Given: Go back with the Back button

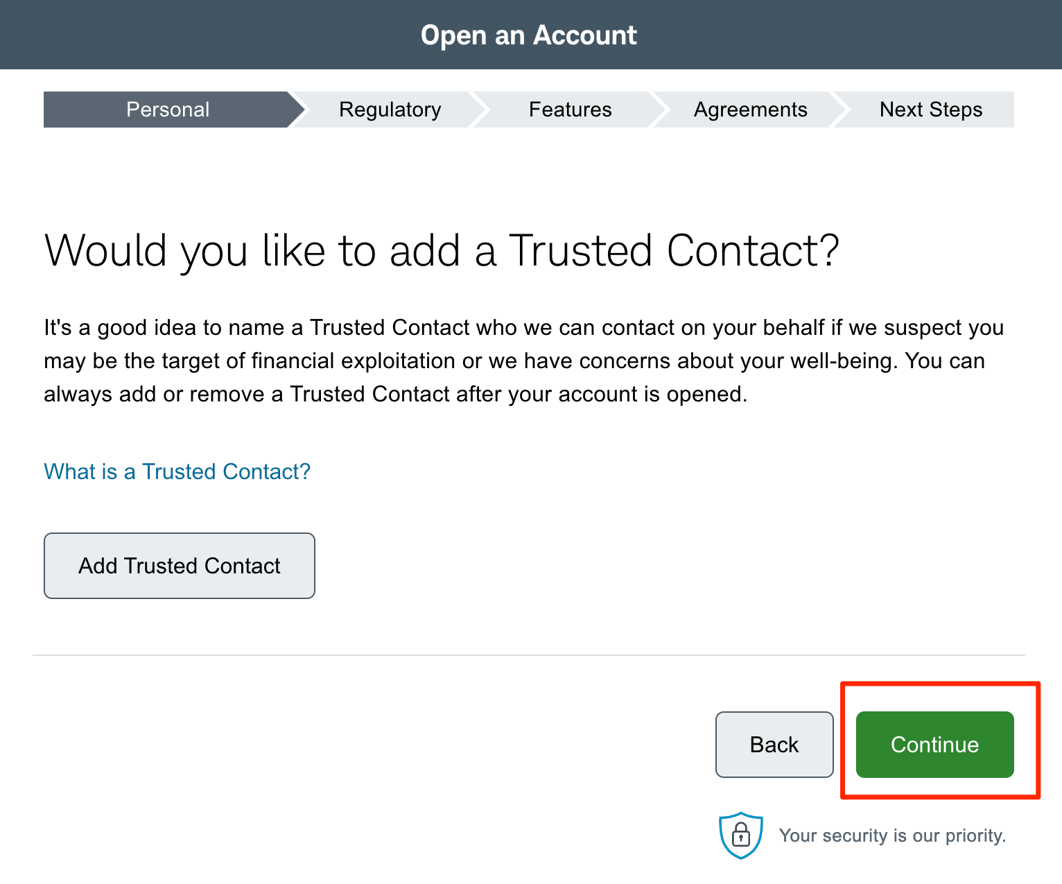Looking at the screenshot, I should click(x=774, y=745).
